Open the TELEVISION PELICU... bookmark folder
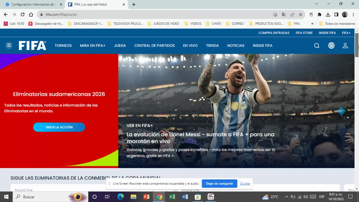The image size is (359, 202). click(x=125, y=24)
